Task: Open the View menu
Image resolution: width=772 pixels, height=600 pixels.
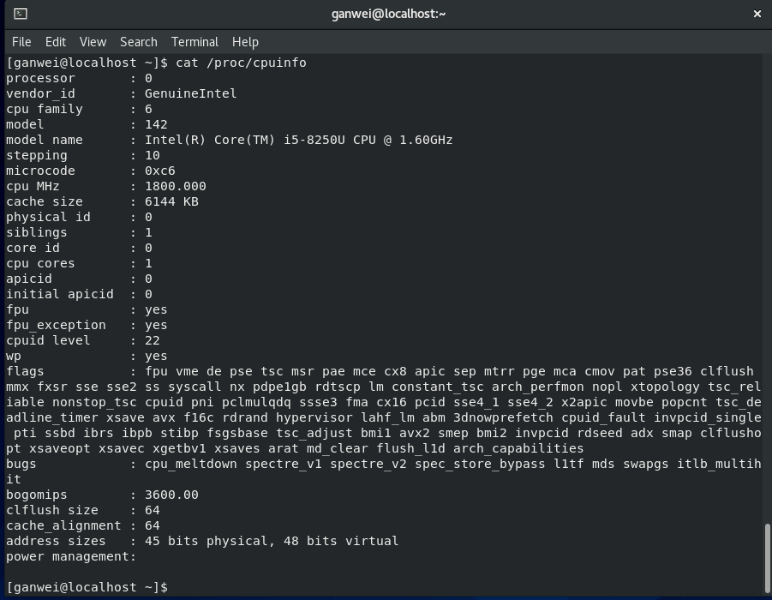Action: coord(92,41)
